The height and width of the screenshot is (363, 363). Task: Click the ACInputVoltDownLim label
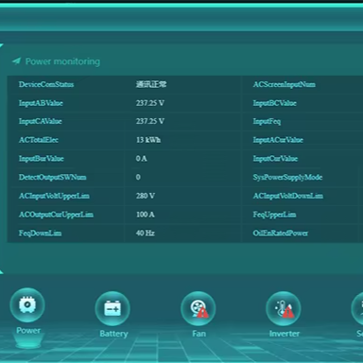[288, 196]
